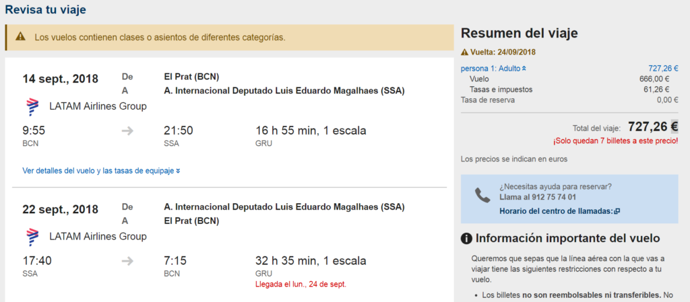
Task: Click the LATAM logo for 22 sept. flight
Action: (33, 237)
